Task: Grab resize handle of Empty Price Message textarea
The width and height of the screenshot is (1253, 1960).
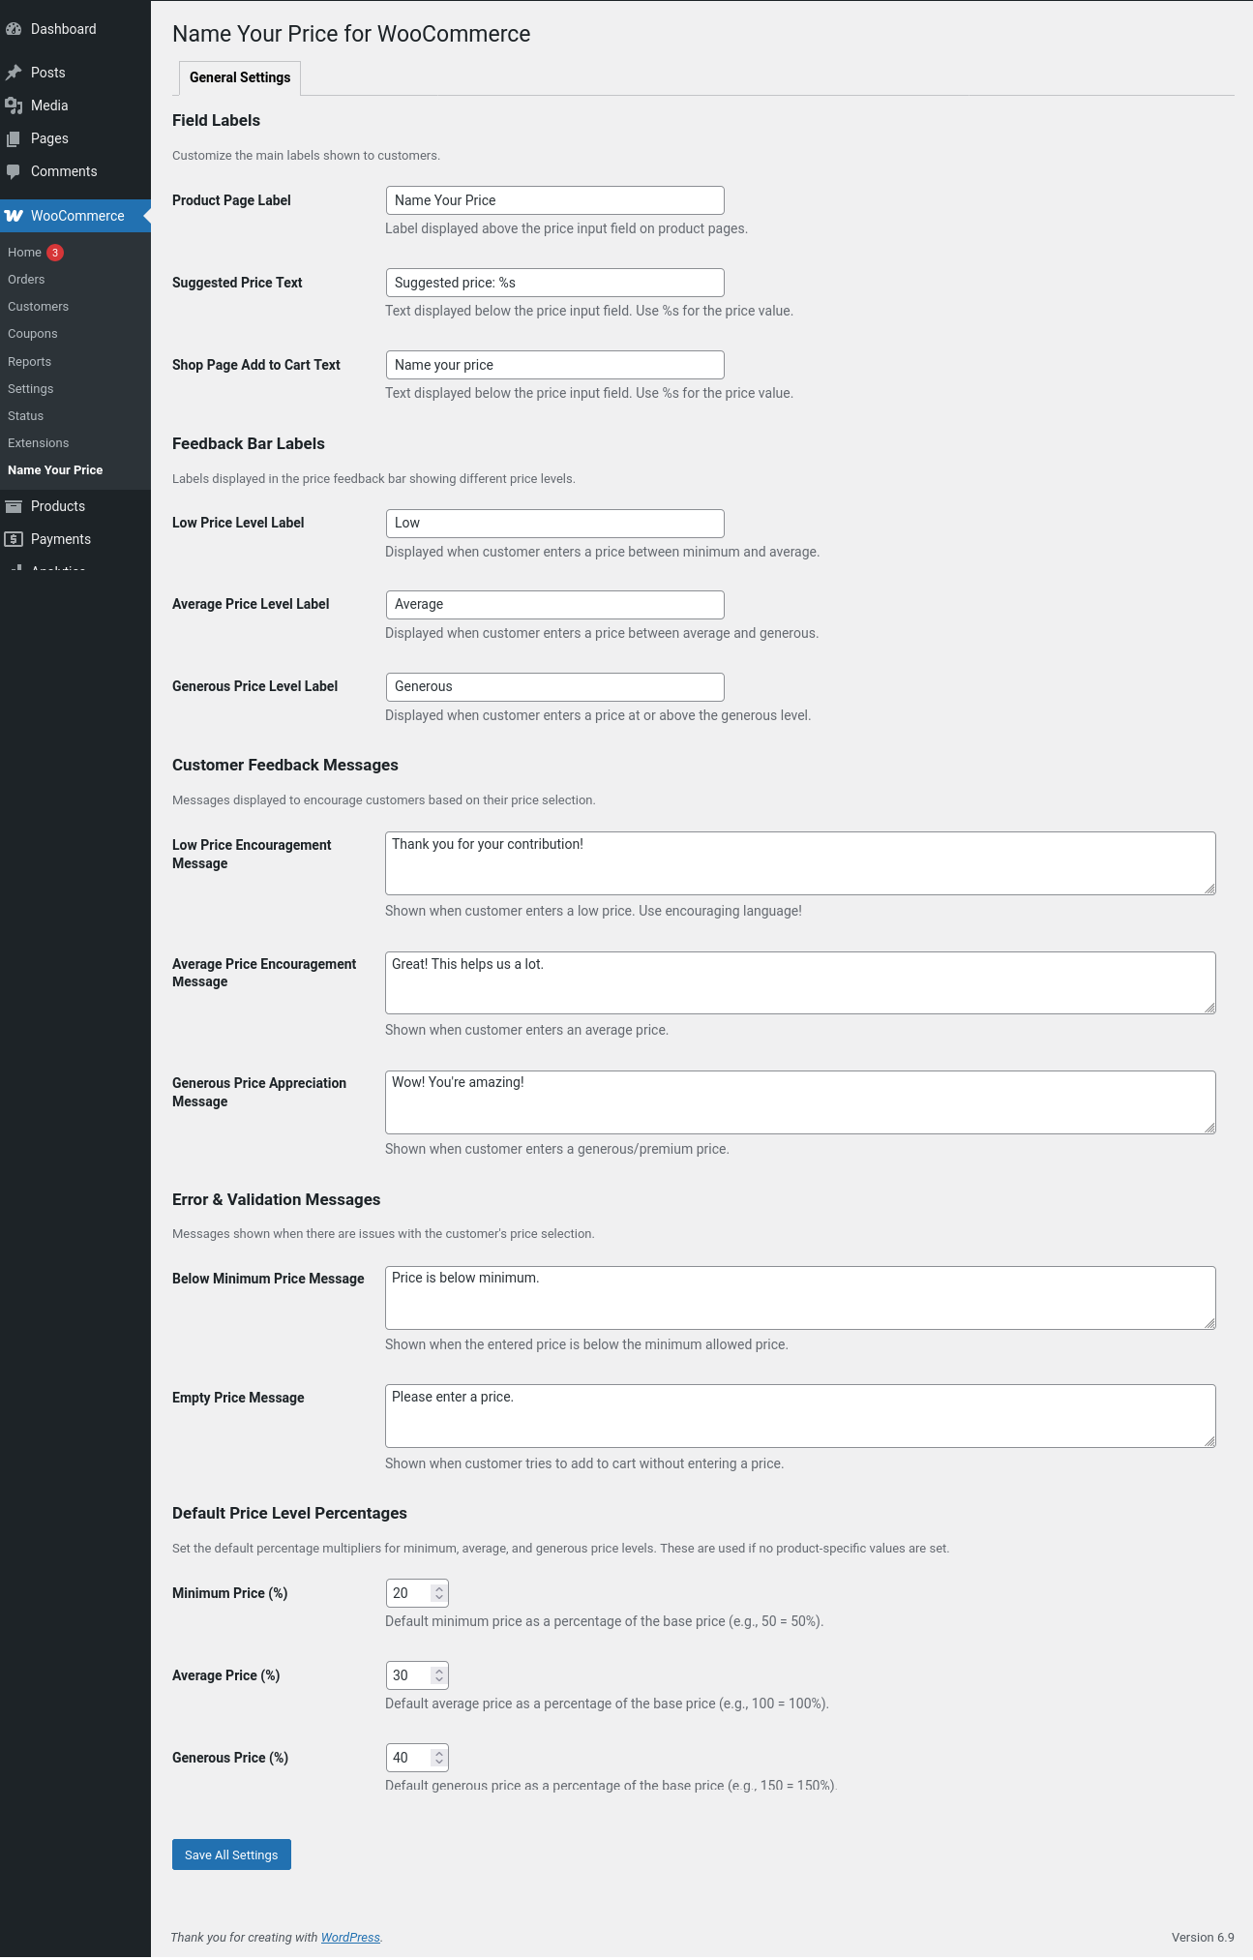Action: [1209, 1441]
